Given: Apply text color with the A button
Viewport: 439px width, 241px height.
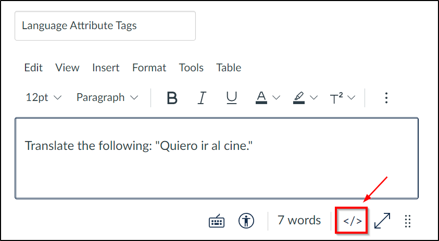Looking at the screenshot, I should 261,98.
